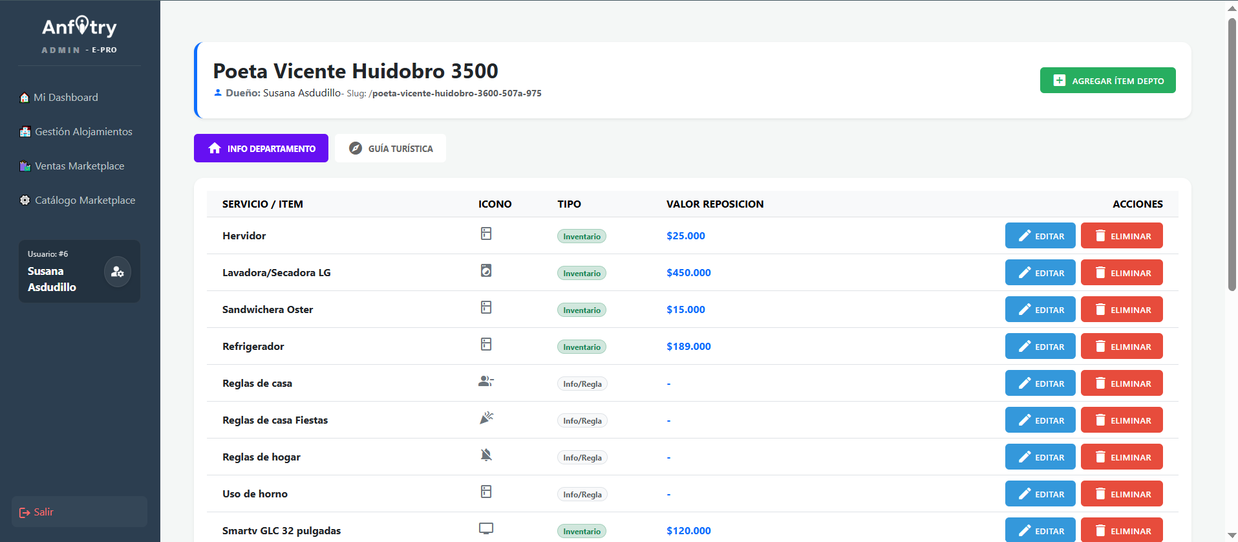Edit Reglas de hogar entry
This screenshot has width=1238, height=542.
pos(1040,457)
